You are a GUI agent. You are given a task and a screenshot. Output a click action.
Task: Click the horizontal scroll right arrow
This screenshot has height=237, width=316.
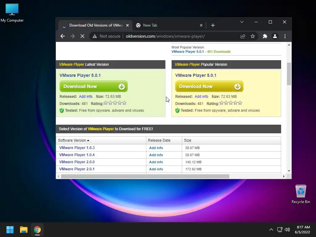(x=284, y=176)
